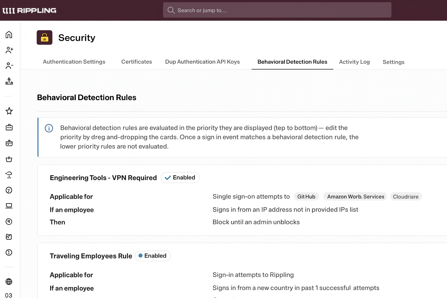Viewport: 447px width, 298px height.
Task: Open the Certificates tab
Action: pyautogui.click(x=136, y=62)
